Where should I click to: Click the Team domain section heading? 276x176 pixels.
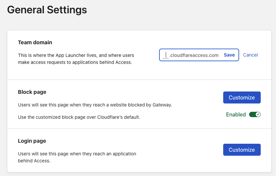coord(35,42)
